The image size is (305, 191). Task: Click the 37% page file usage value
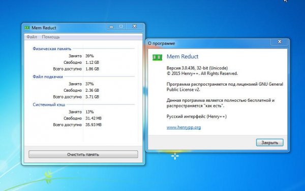coord(89,84)
